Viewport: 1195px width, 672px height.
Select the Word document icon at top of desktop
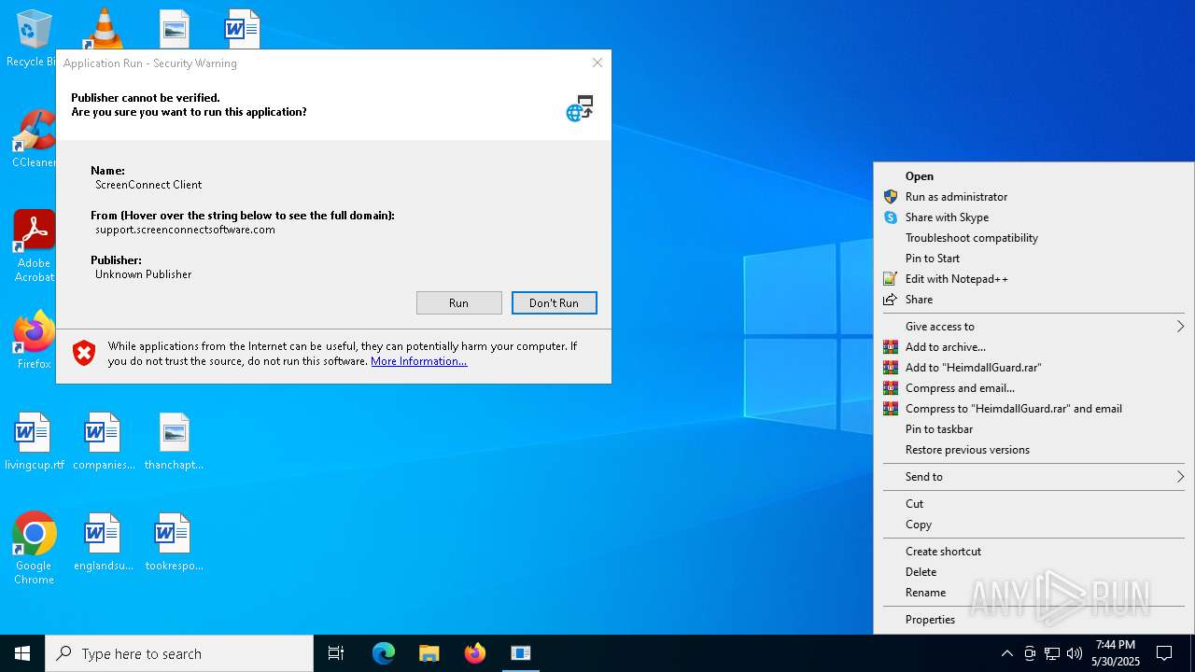(x=242, y=28)
